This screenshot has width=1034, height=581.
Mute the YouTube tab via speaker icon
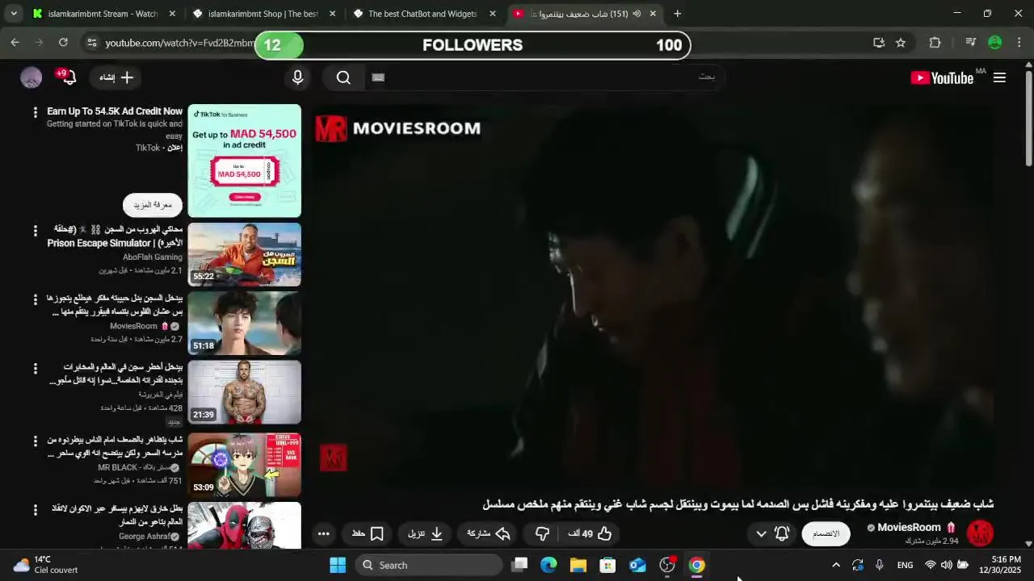[x=637, y=14]
